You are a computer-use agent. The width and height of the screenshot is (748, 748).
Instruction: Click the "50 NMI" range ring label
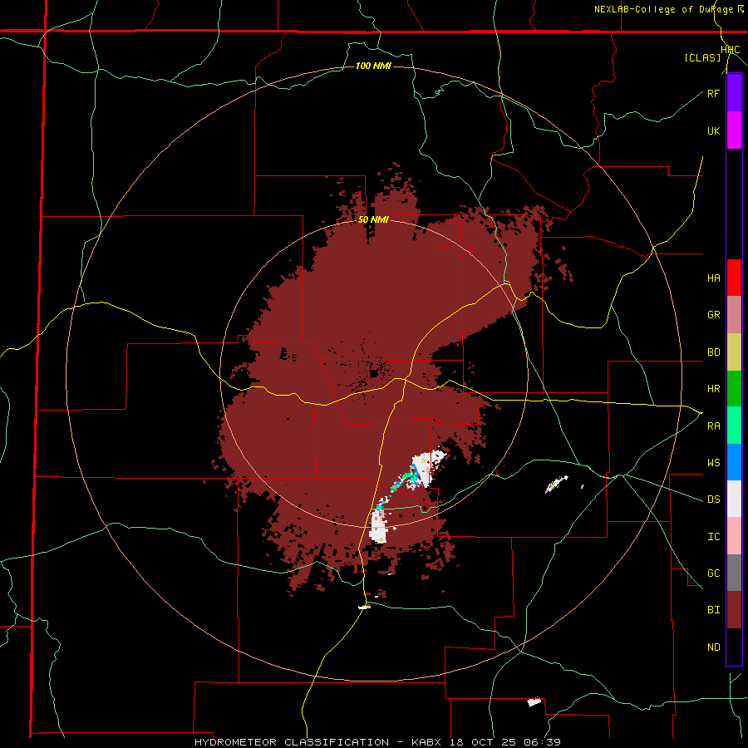click(x=373, y=220)
